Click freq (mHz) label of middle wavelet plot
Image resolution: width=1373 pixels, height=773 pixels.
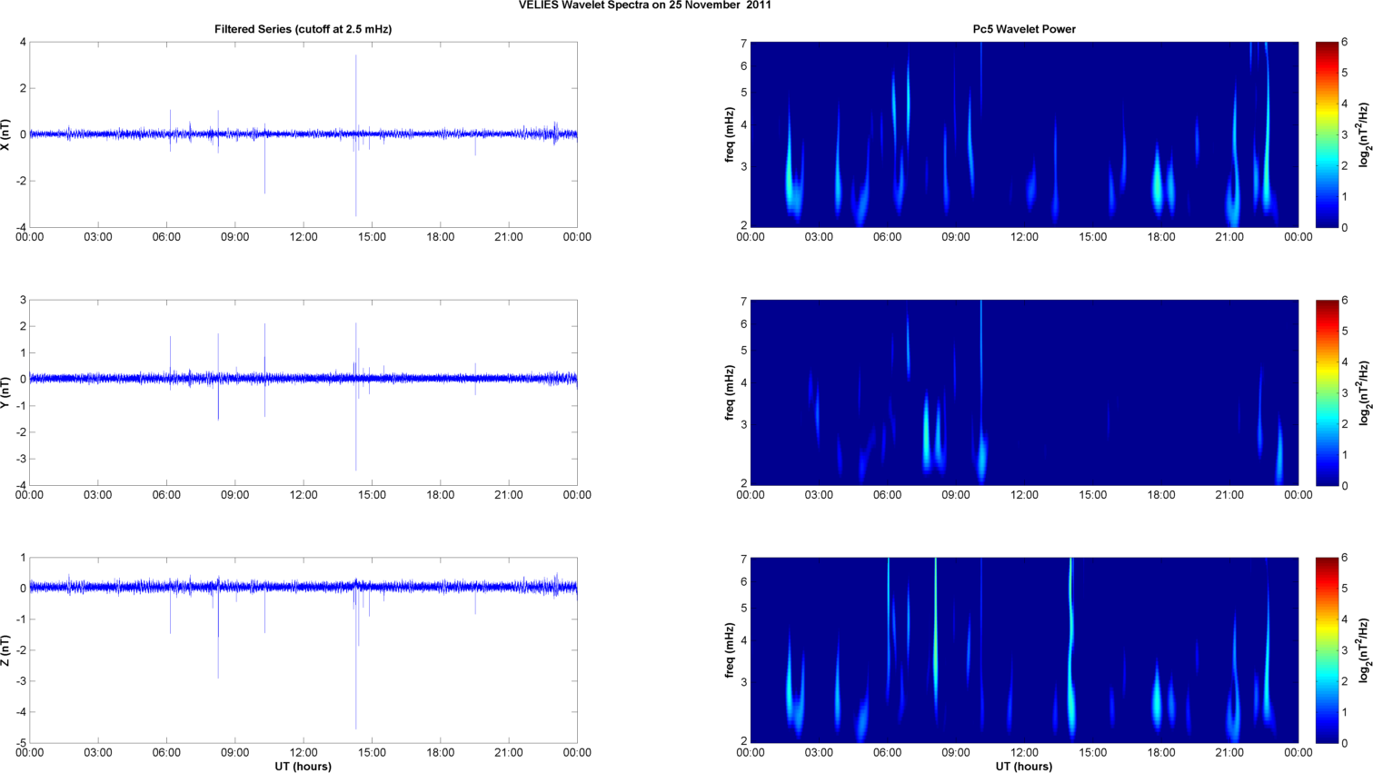pyautogui.click(x=730, y=392)
